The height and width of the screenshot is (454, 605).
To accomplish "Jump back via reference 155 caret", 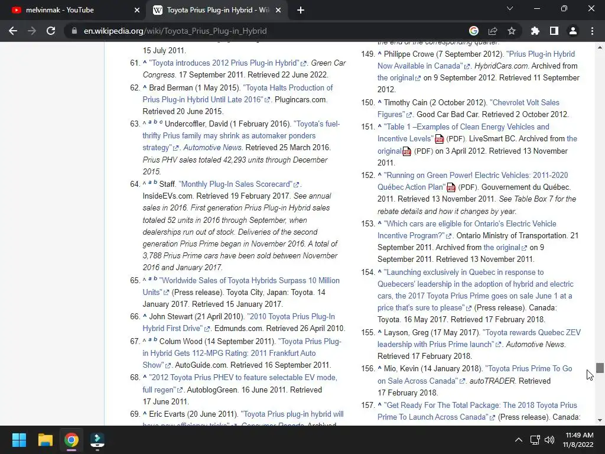I will tap(380, 332).
